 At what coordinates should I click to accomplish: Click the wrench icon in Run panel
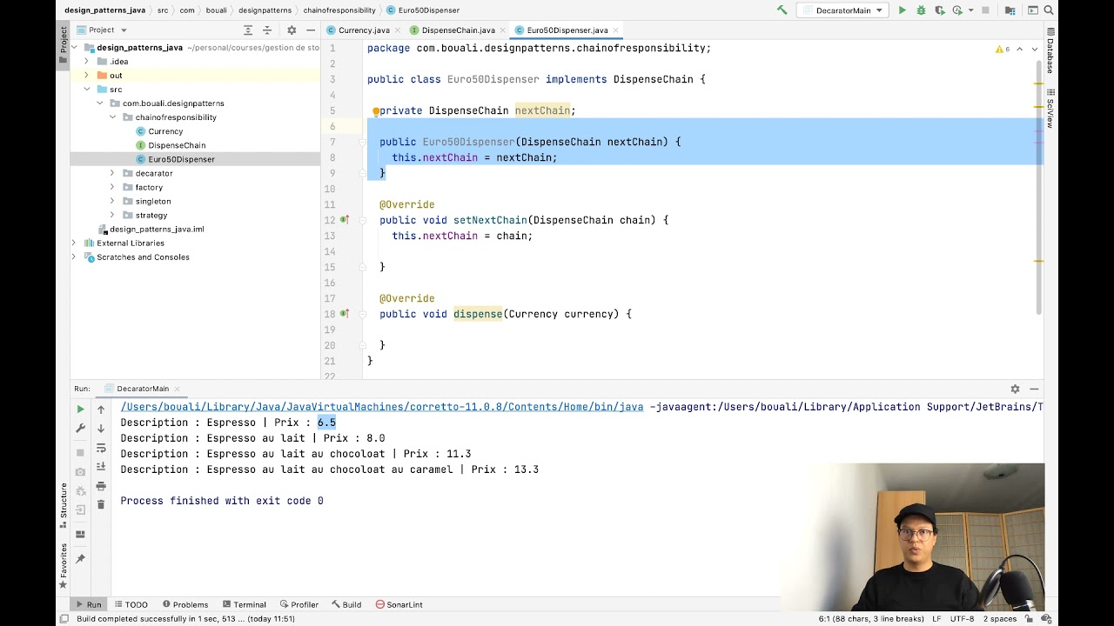tap(80, 428)
